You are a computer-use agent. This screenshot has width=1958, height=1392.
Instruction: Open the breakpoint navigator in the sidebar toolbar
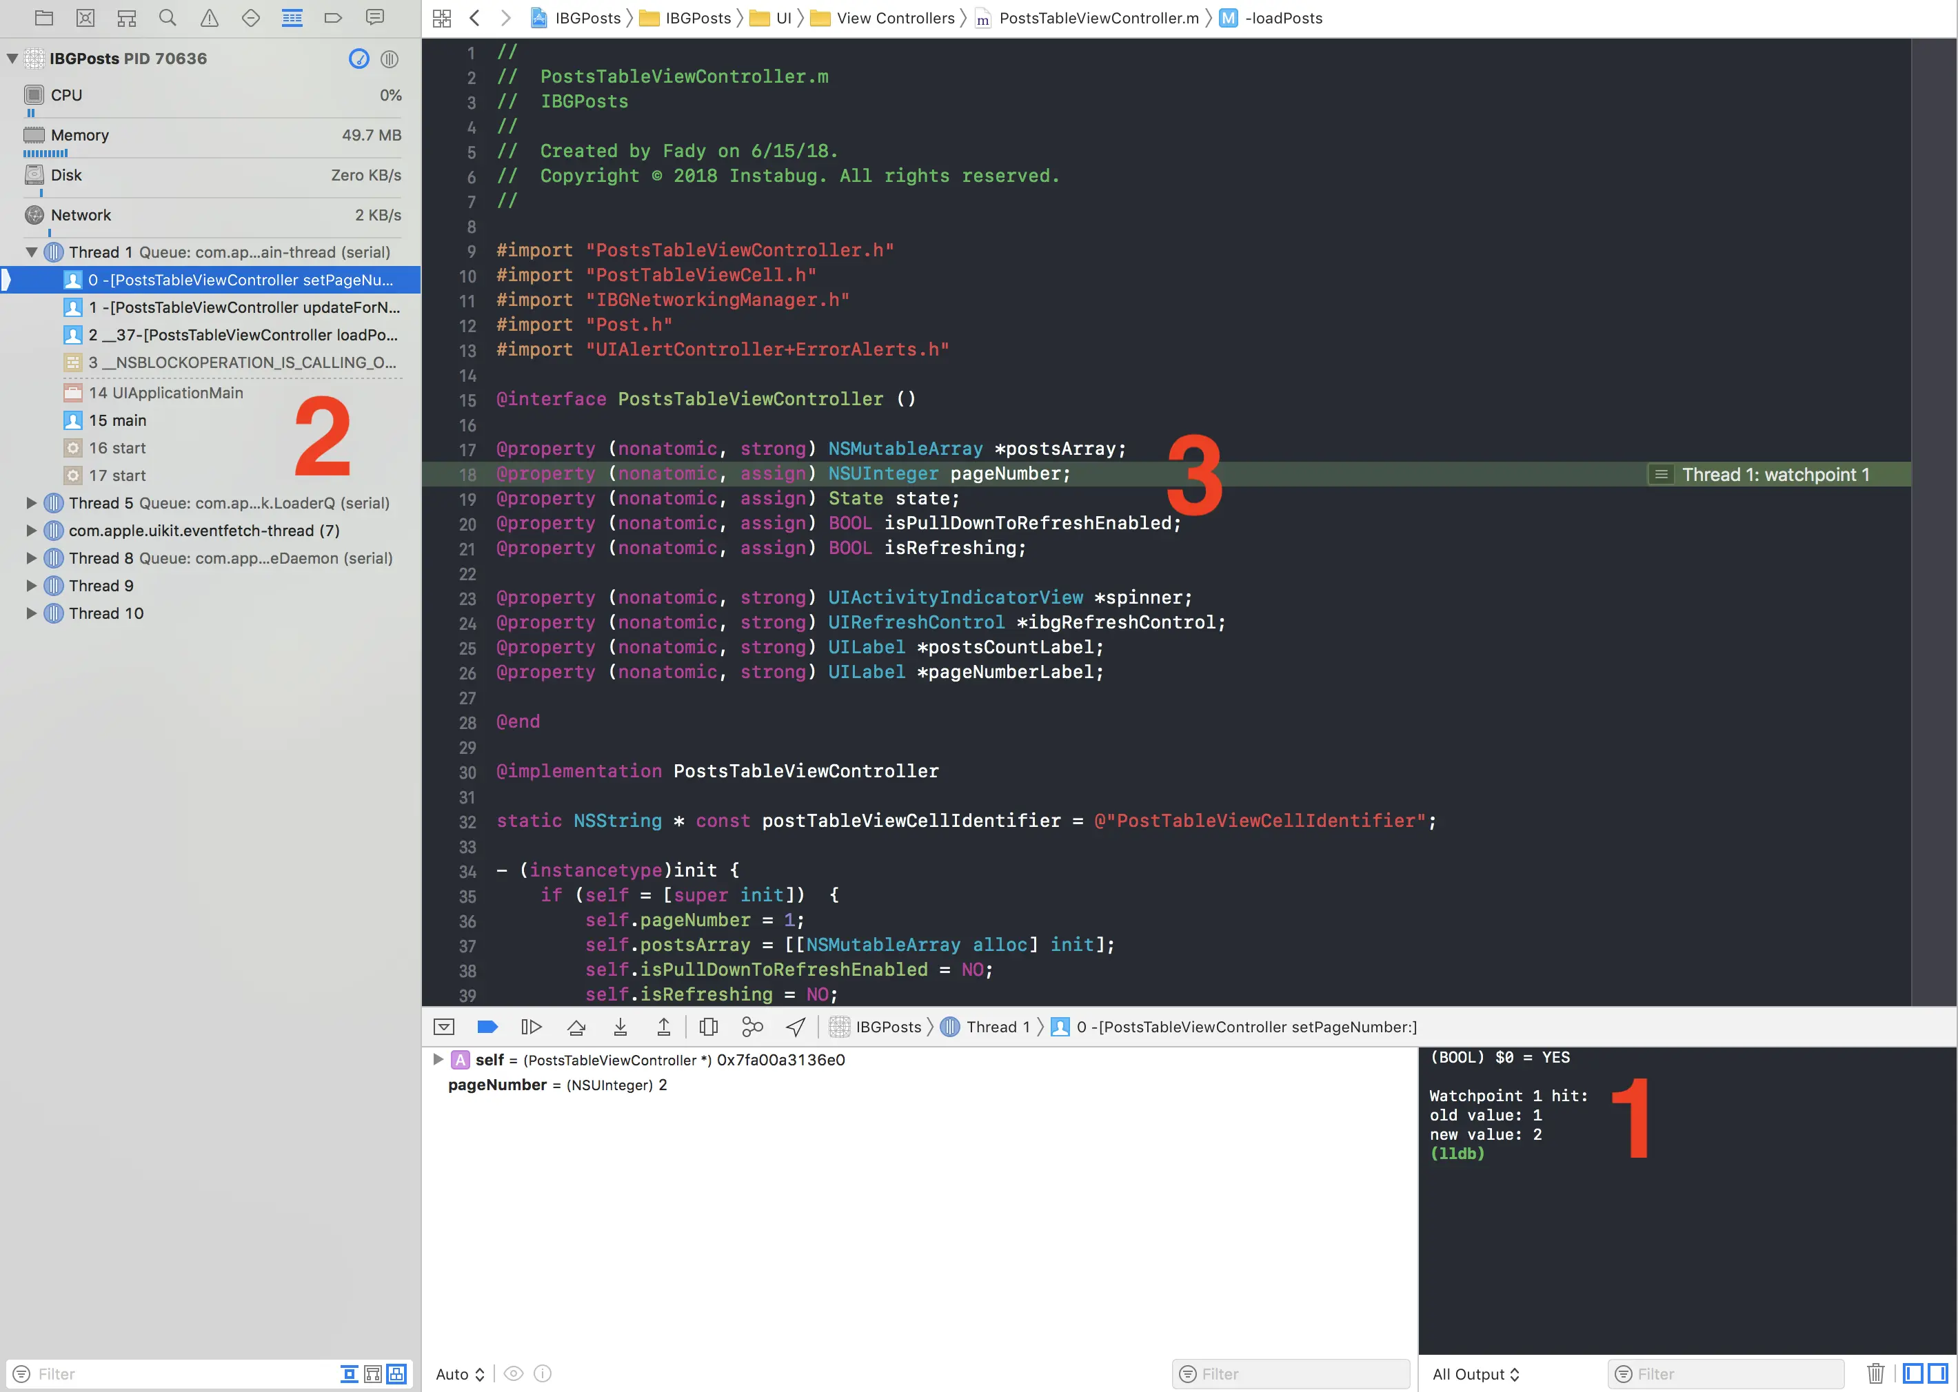point(334,17)
